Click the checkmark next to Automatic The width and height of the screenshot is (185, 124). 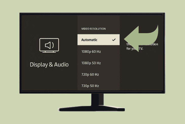(114, 40)
